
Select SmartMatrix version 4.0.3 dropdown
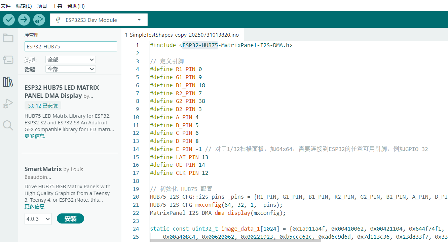[x=38, y=219]
